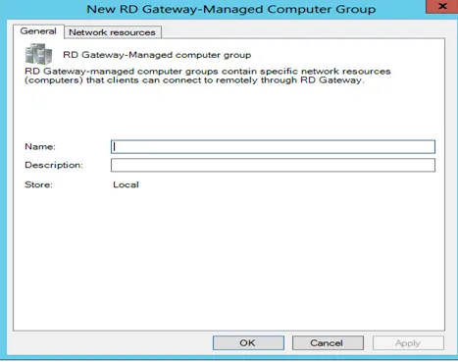Close the dialog with the X button
Viewport: 458px width, 362px height.
pyautogui.click(x=442, y=6)
